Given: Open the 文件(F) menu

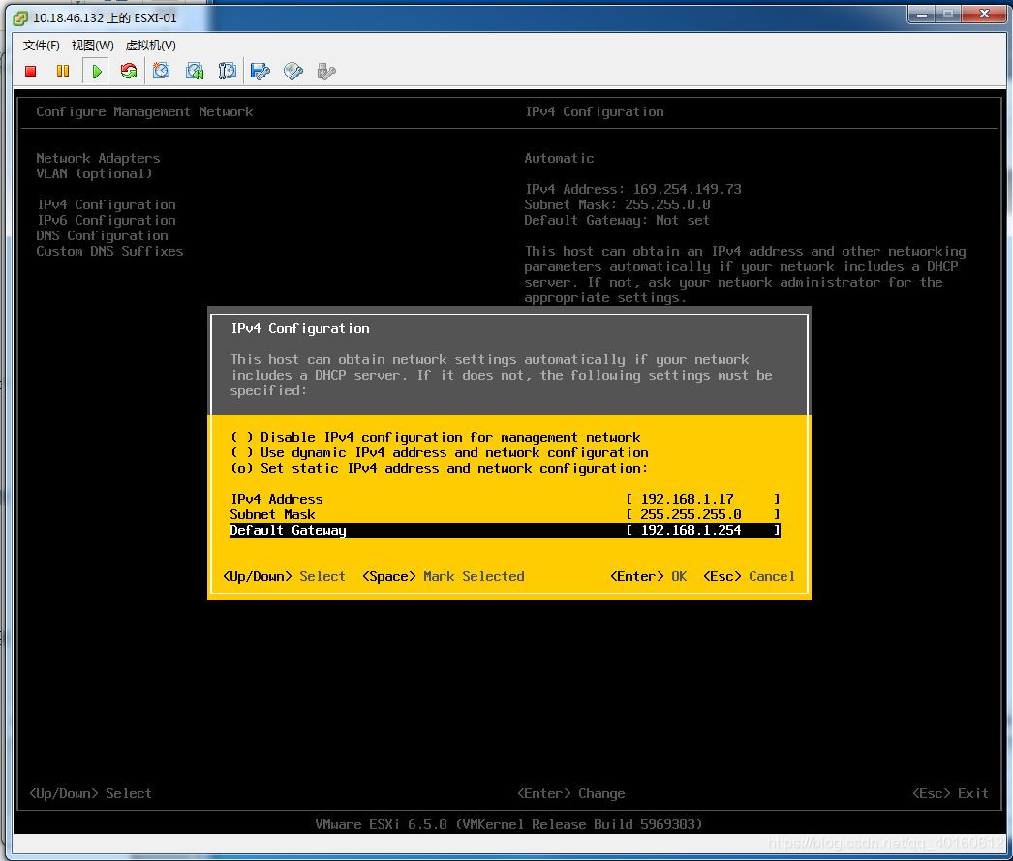Looking at the screenshot, I should coord(42,46).
